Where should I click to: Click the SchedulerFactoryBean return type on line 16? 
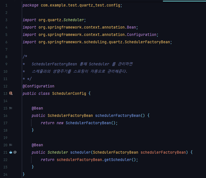(x=70, y=115)
